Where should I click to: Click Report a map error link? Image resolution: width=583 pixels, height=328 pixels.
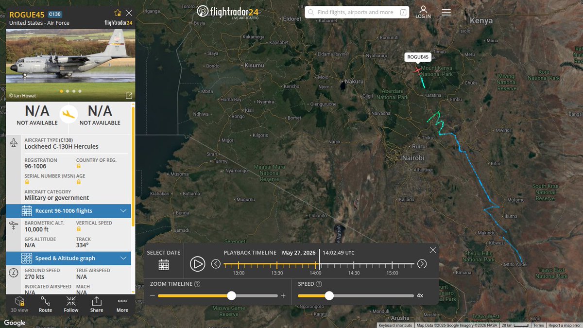565,325
